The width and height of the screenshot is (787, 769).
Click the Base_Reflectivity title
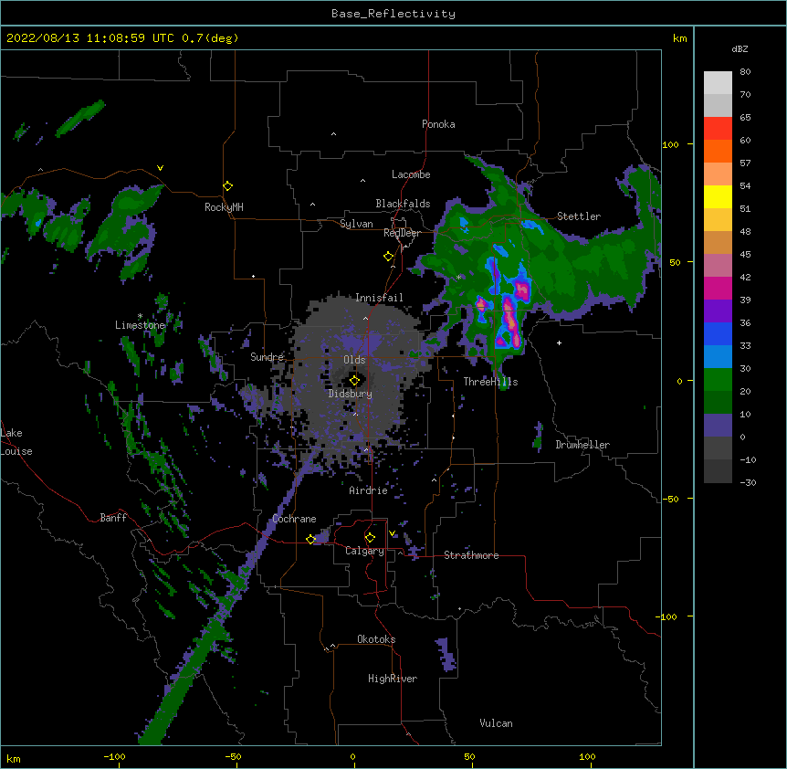click(393, 14)
